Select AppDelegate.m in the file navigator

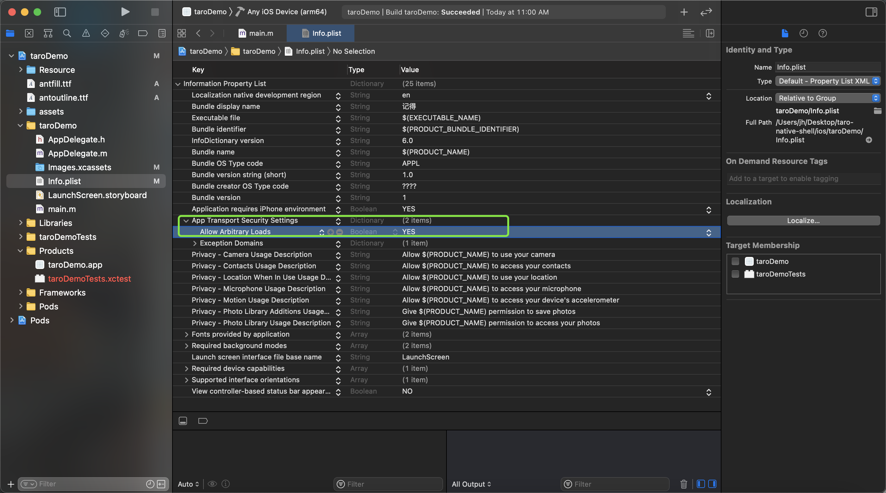point(78,153)
